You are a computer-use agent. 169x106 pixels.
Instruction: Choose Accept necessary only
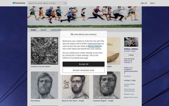pos(84,70)
